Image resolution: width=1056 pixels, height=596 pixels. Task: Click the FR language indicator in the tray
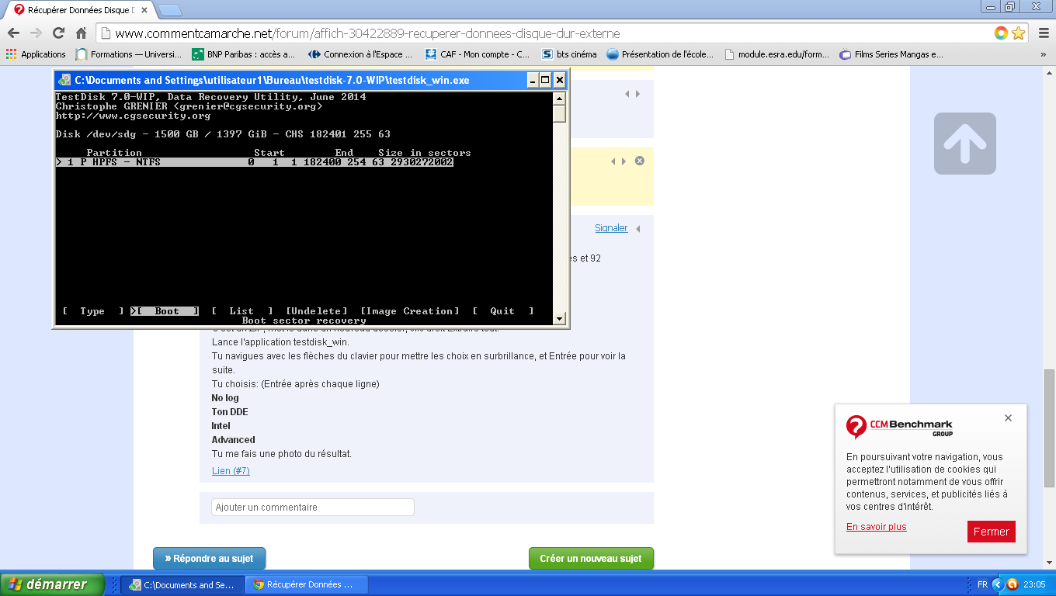pos(982,584)
